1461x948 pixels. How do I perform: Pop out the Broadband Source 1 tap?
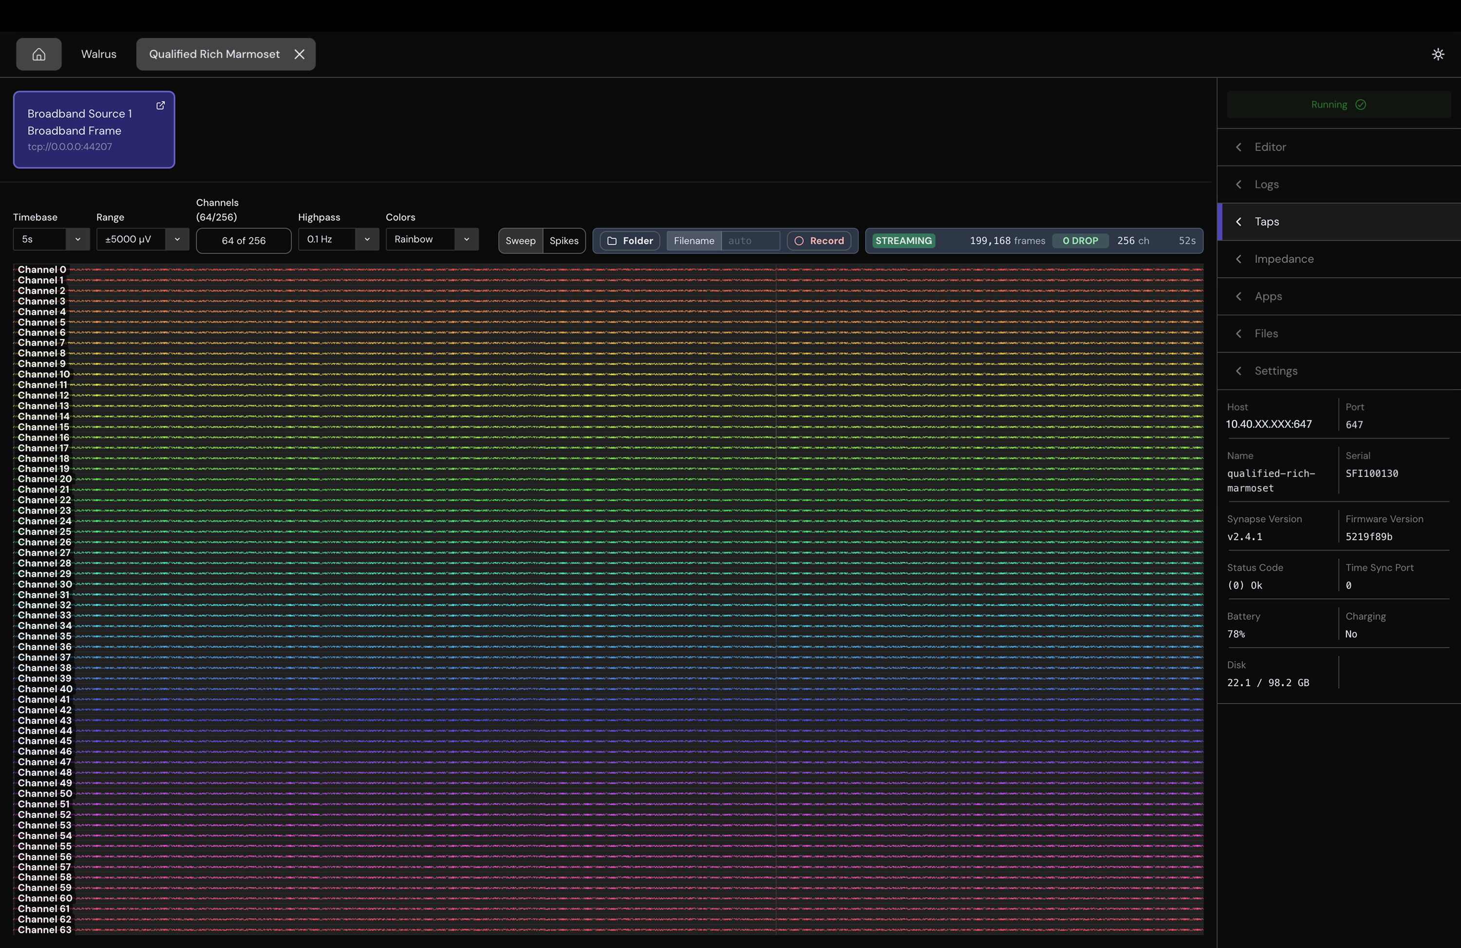pos(160,106)
